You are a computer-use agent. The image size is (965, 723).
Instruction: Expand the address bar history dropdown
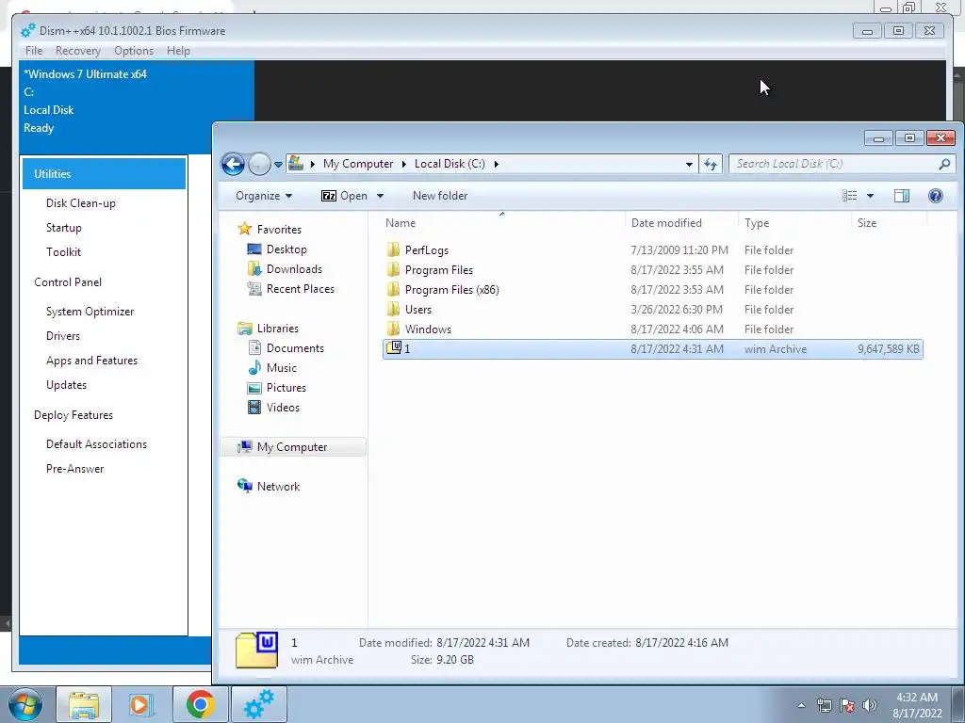pyautogui.click(x=689, y=164)
